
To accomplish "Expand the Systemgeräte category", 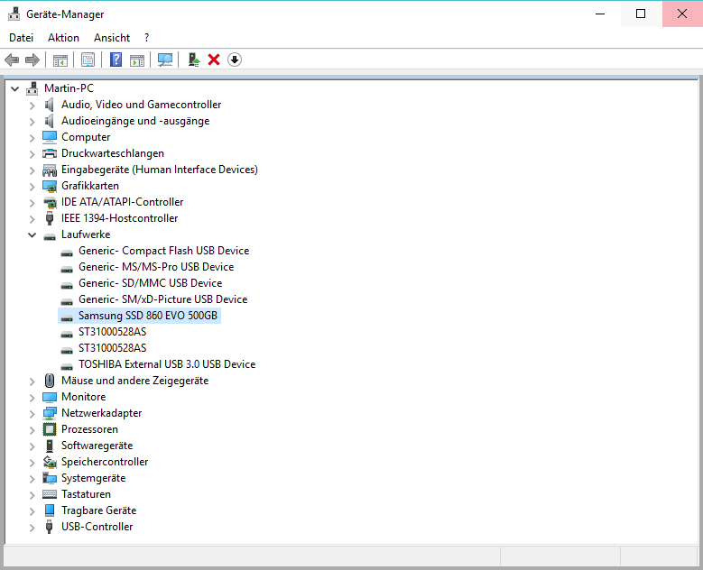I will point(32,479).
